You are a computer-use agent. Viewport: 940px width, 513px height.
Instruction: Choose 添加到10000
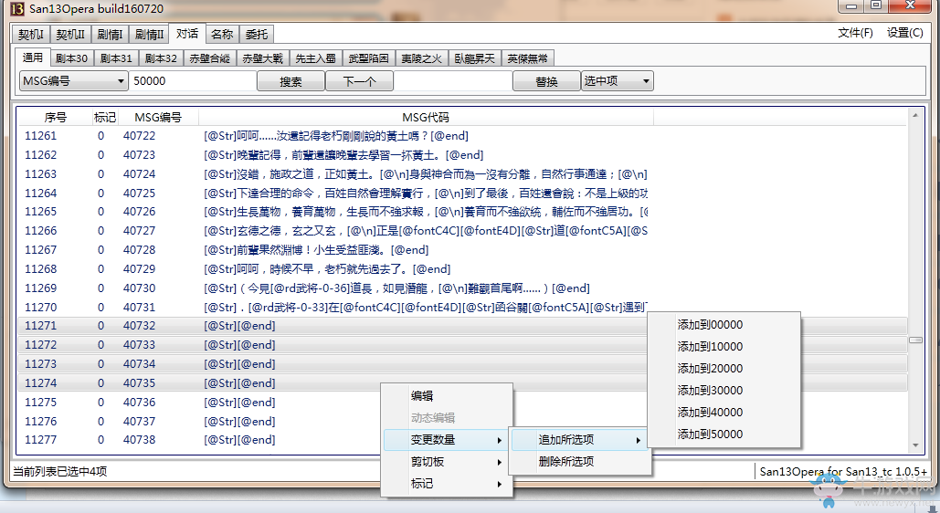tap(724, 346)
